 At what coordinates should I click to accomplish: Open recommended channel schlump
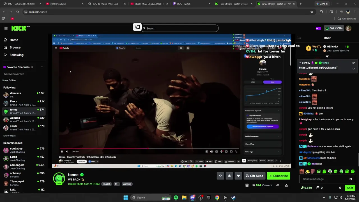(24, 175)
